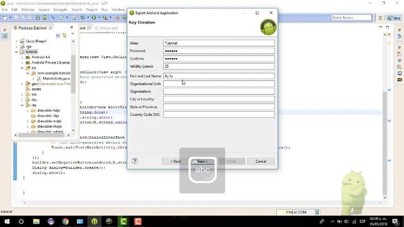The height and width of the screenshot is (227, 404).
Task: Click the Validity (years) field
Action: 219,66
